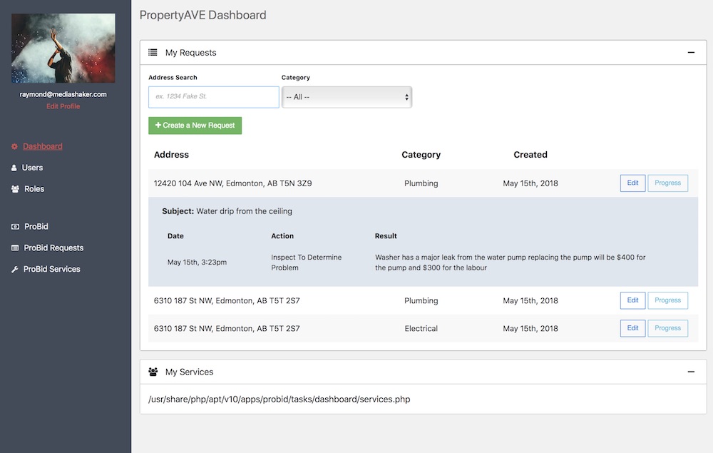The height and width of the screenshot is (453, 713).
Task: Click Create a New Request button
Action: coord(195,126)
